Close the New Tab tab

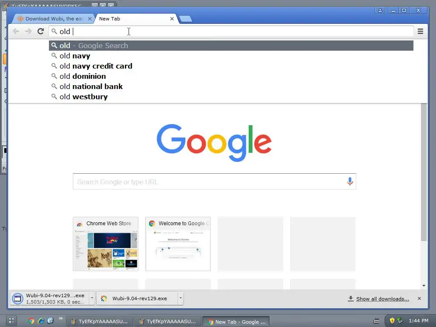172,19
